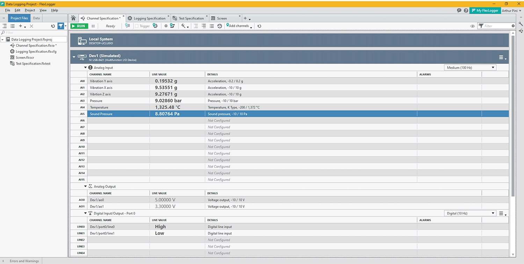Screen dimensions: 524x264
Task: Collapse the Analog Output section
Action: (86, 186)
